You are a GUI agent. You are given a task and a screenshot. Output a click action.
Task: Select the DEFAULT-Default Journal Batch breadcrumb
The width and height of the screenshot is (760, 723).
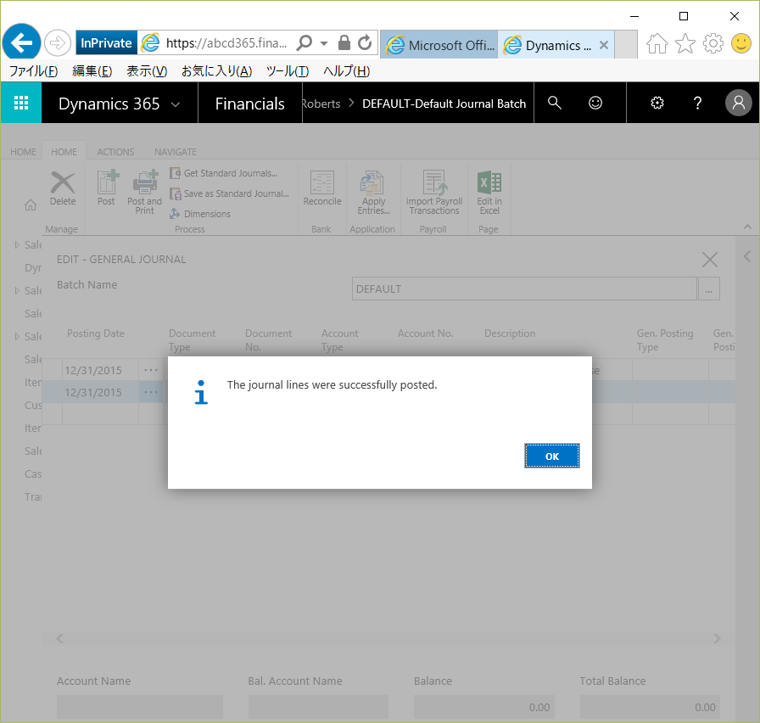tap(444, 104)
